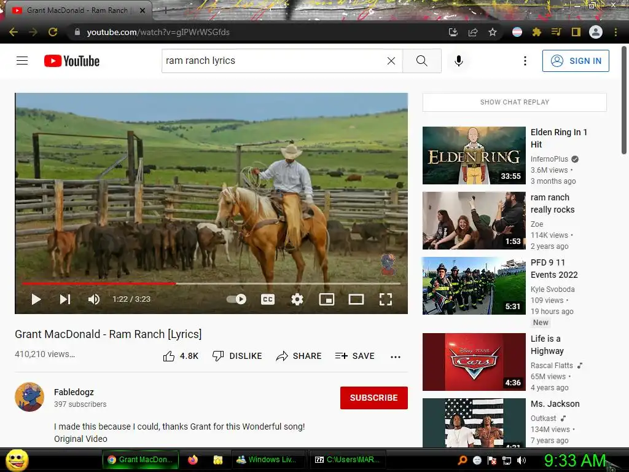Open the browser profile avatar
Image resolution: width=629 pixels, height=472 pixels.
pos(596,32)
